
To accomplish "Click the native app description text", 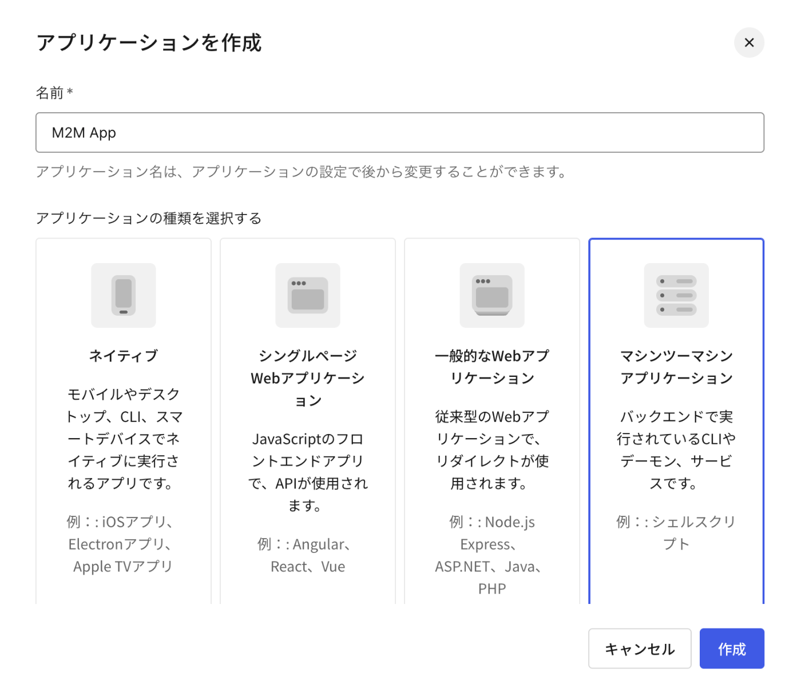I will [x=124, y=439].
